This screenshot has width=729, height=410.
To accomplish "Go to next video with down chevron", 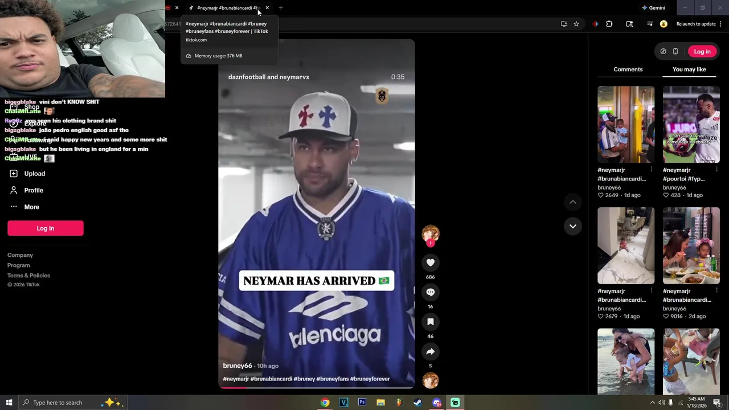I will (x=573, y=226).
